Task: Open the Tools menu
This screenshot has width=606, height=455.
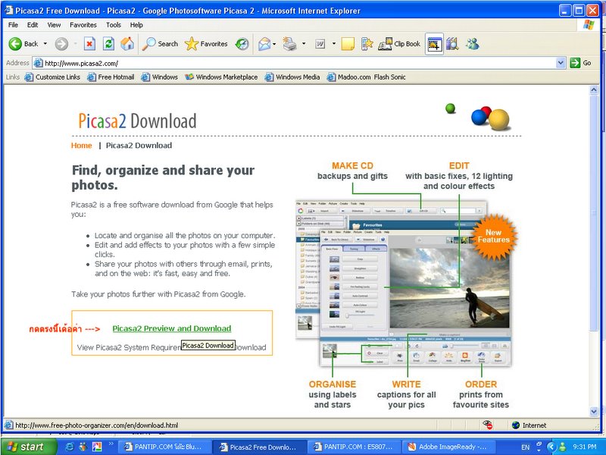Action: (114, 25)
